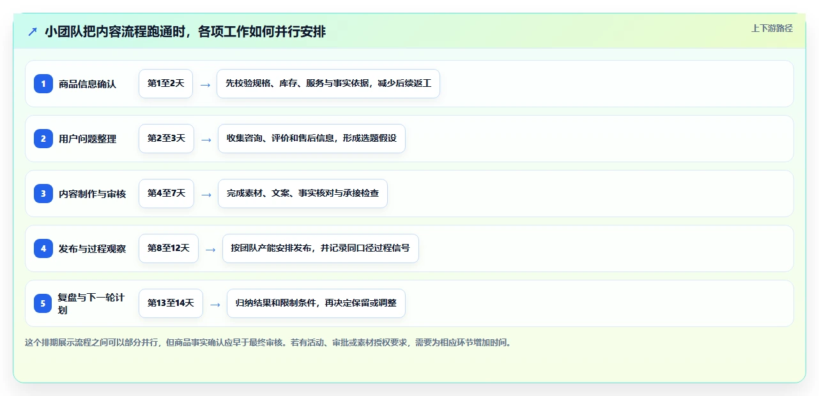Select step number 4 badge
819x396 pixels.
[x=43, y=248]
